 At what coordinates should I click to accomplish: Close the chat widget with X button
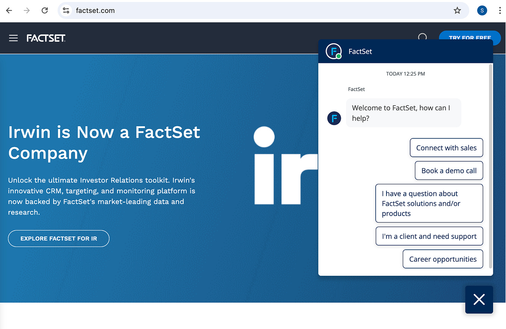[x=479, y=299]
